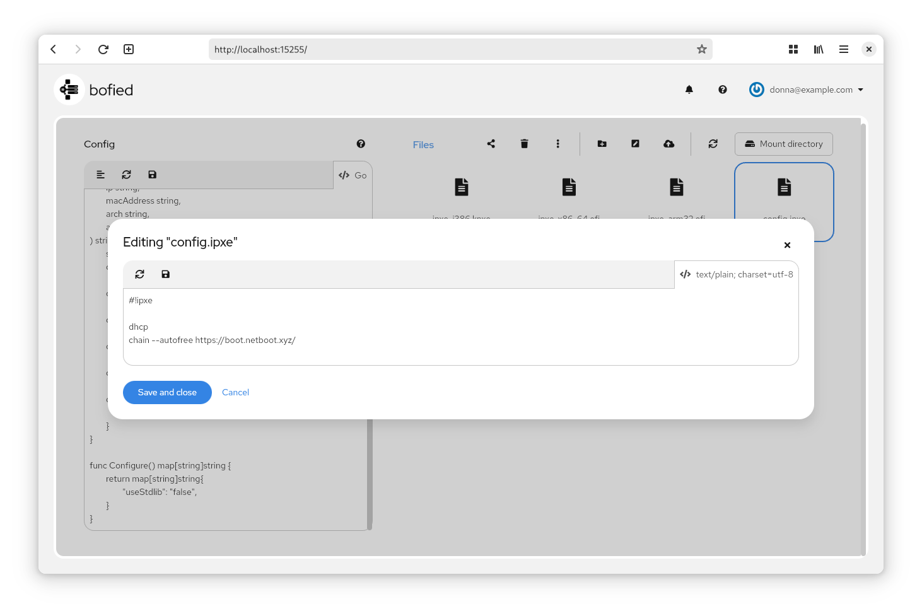This screenshot has height=616, width=922.
Task: Click the Config editor vertical scrollbar
Action: 370,473
